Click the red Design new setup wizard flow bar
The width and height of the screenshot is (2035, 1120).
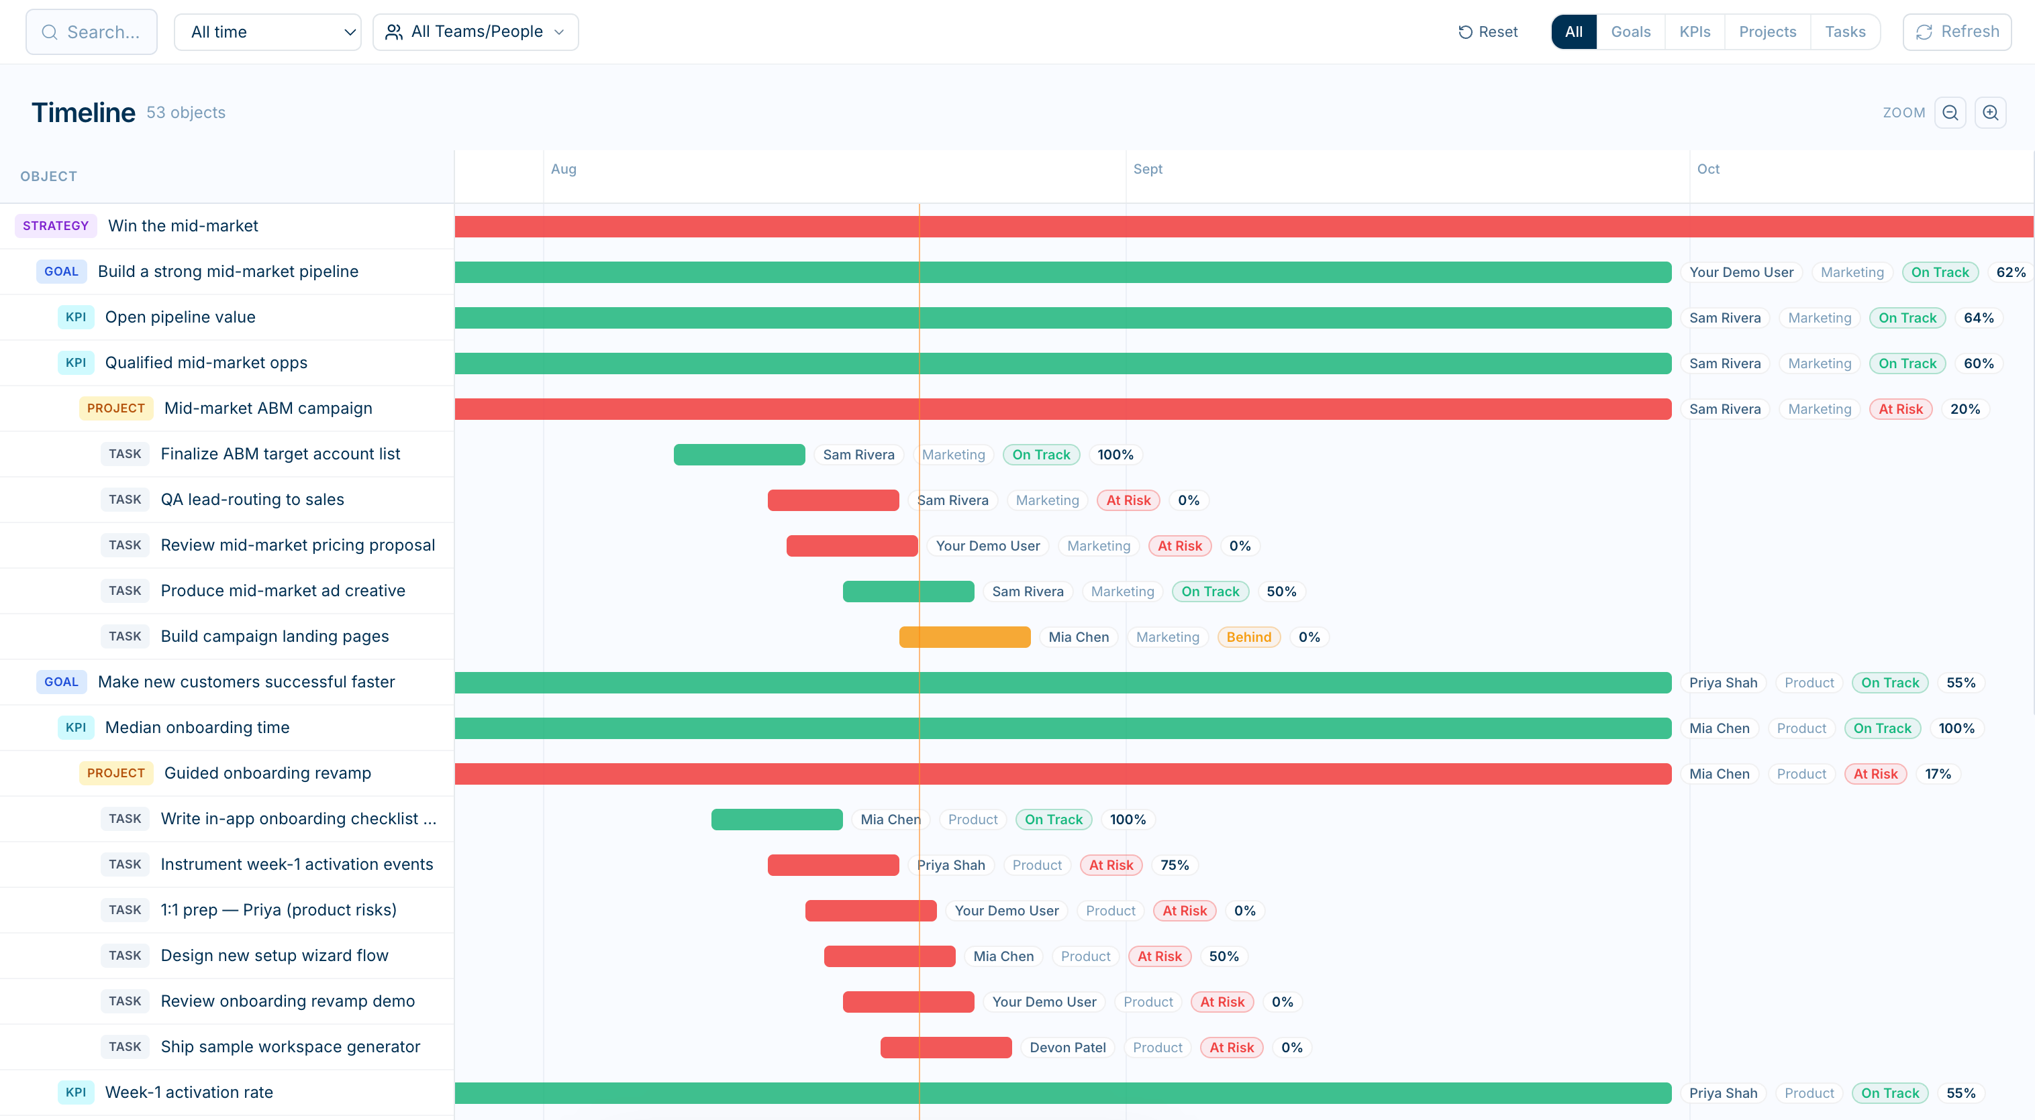[x=889, y=956]
